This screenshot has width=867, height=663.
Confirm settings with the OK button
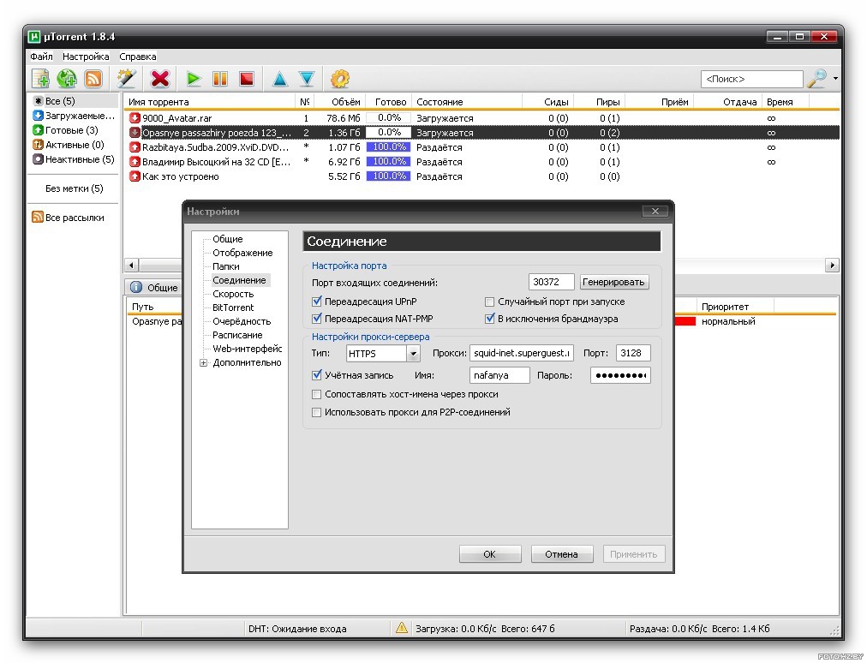tap(490, 554)
